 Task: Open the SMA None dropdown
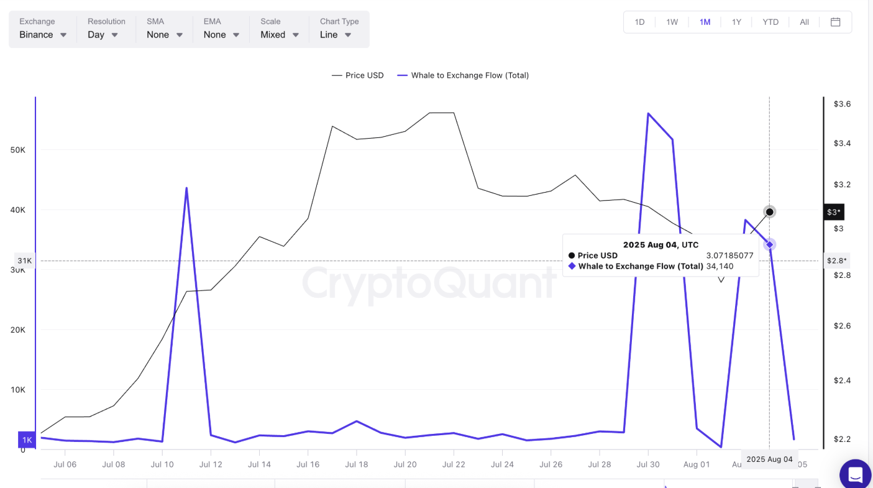coord(165,29)
